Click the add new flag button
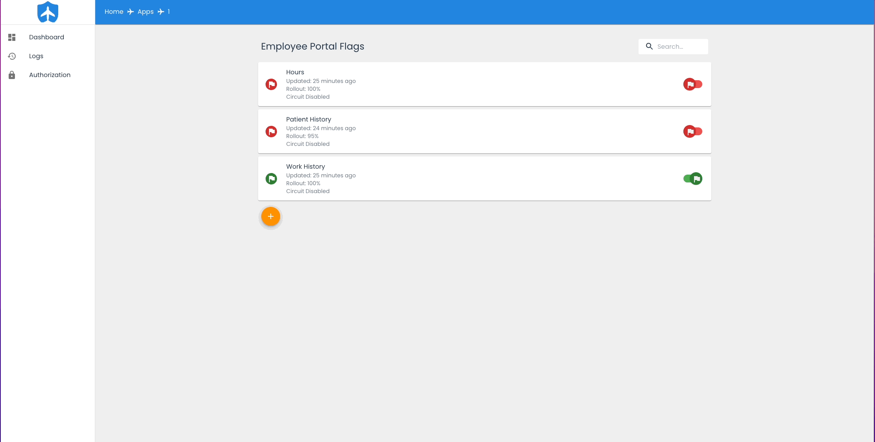The height and width of the screenshot is (442, 875). point(270,217)
